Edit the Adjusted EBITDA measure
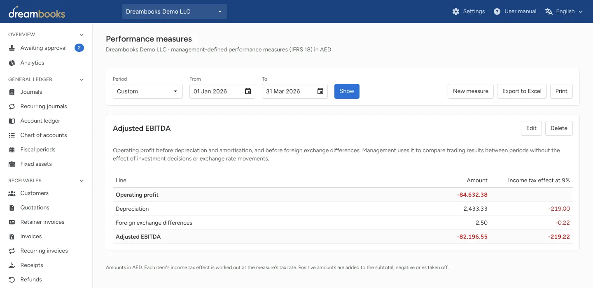The image size is (593, 288). 531,128
